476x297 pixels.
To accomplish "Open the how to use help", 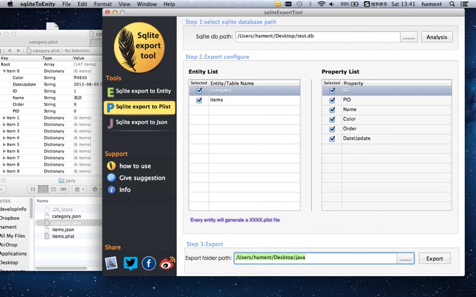I will coord(129,166).
